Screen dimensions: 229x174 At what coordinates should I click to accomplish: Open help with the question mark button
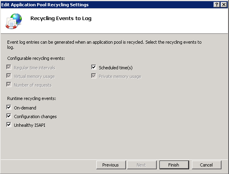coord(217,5)
